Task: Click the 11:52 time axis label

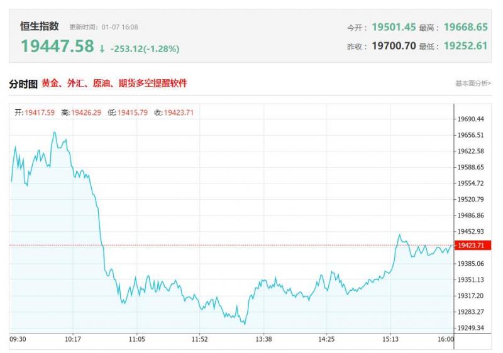Action: point(199,339)
